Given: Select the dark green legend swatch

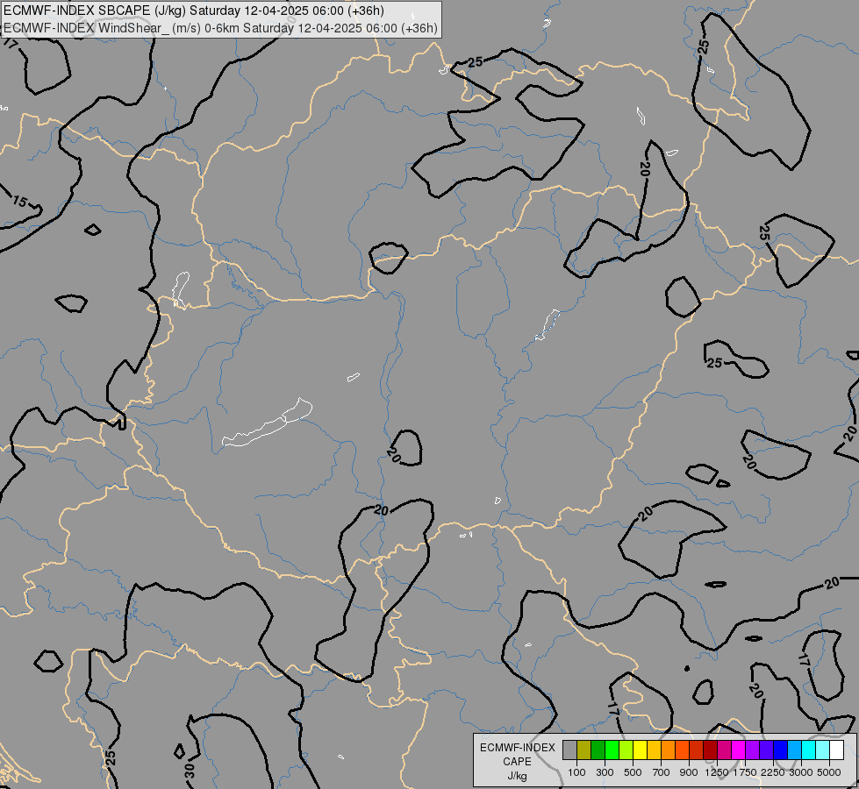Looking at the screenshot, I should (x=598, y=750).
